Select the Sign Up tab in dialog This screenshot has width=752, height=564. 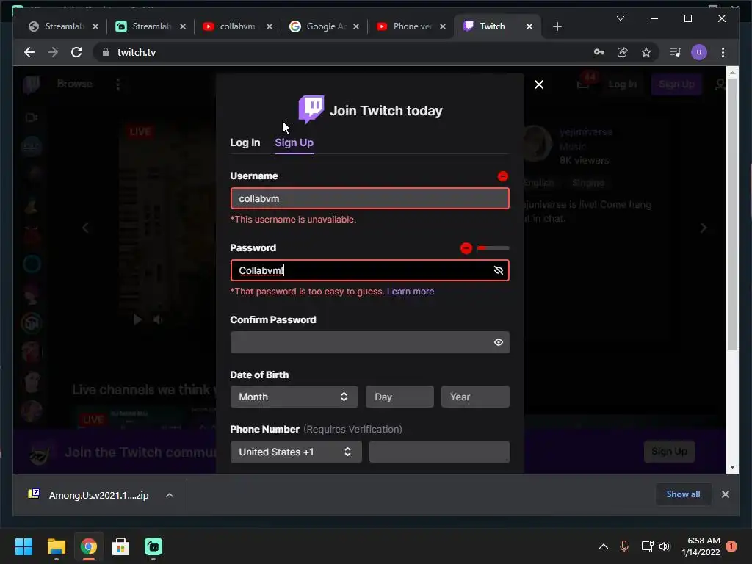[294, 142]
